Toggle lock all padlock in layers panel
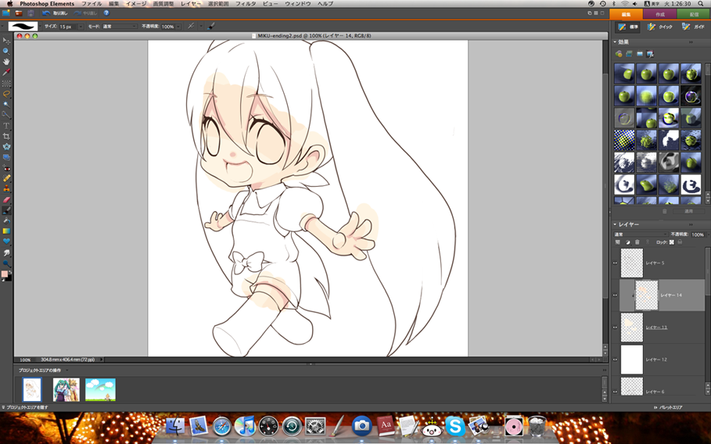 [680, 242]
